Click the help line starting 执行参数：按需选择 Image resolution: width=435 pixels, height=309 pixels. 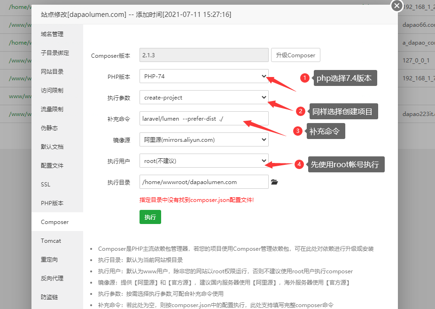pos(161,294)
